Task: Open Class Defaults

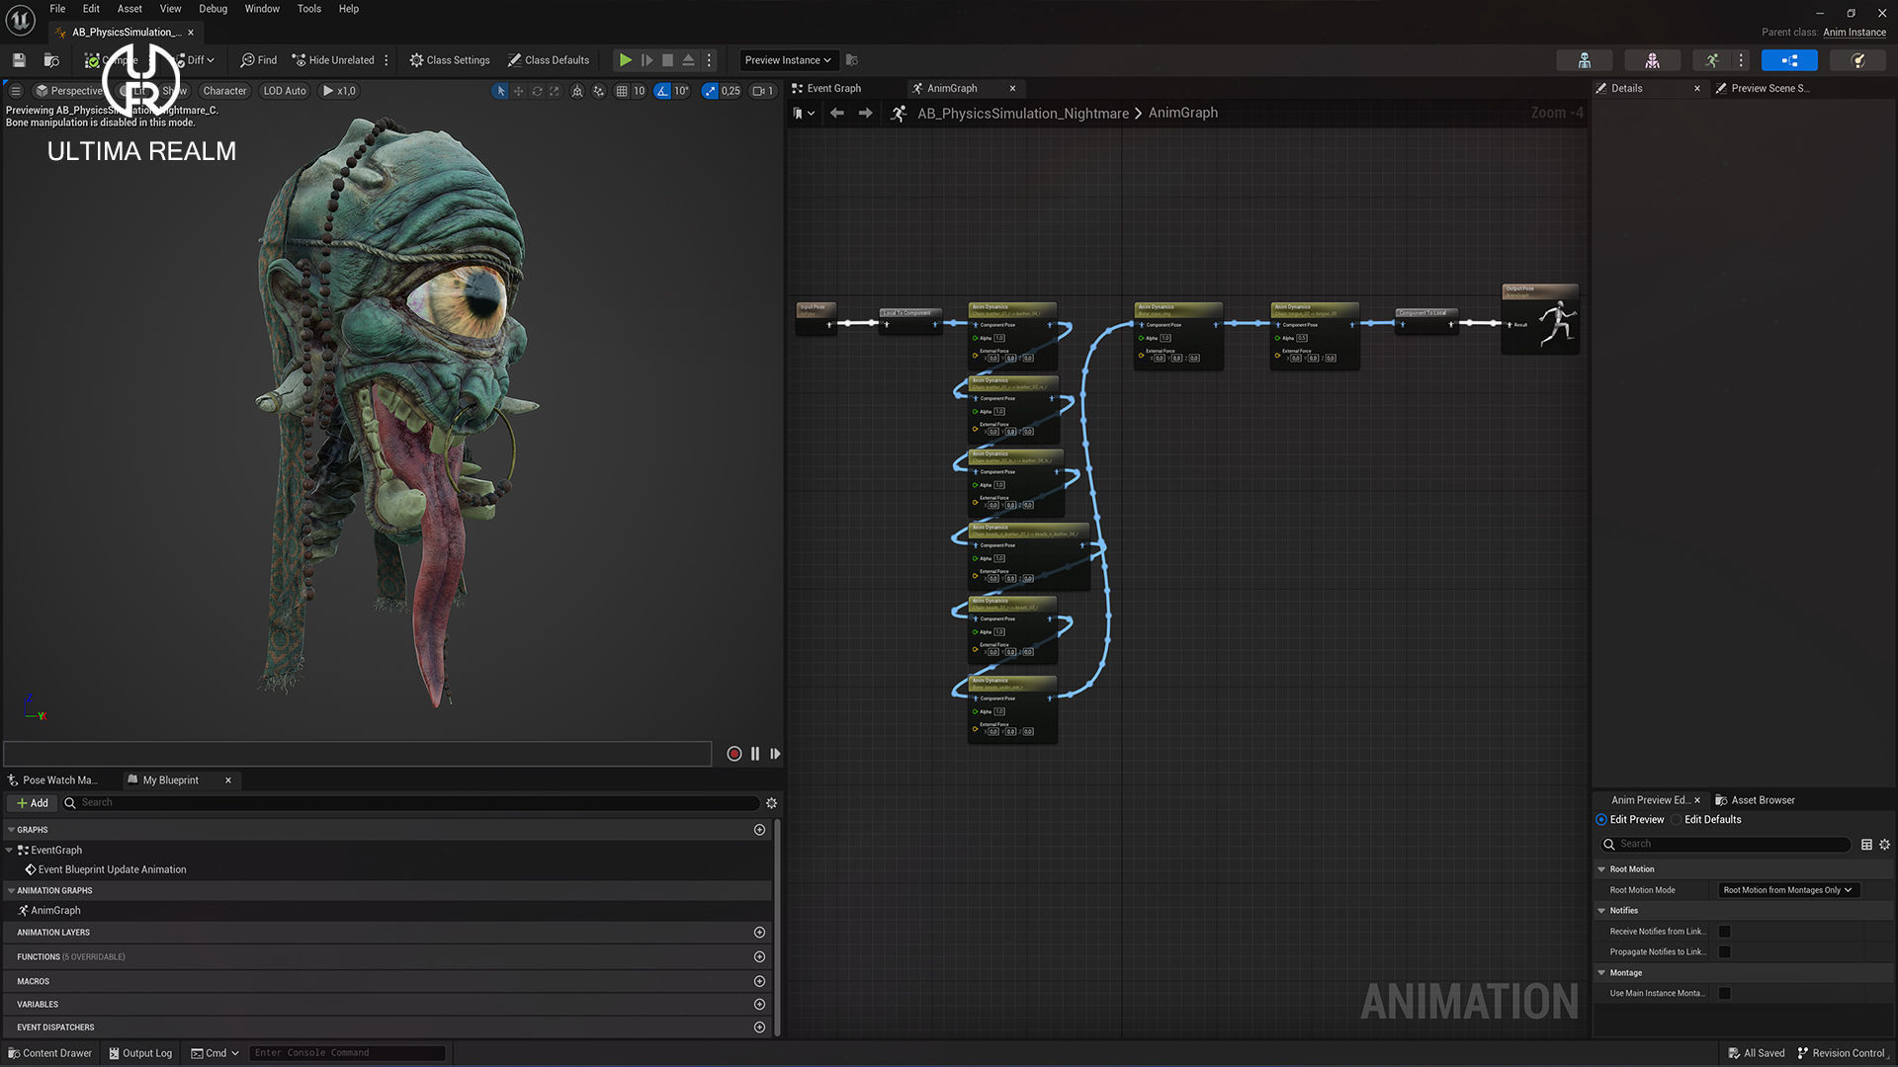Action: [549, 60]
